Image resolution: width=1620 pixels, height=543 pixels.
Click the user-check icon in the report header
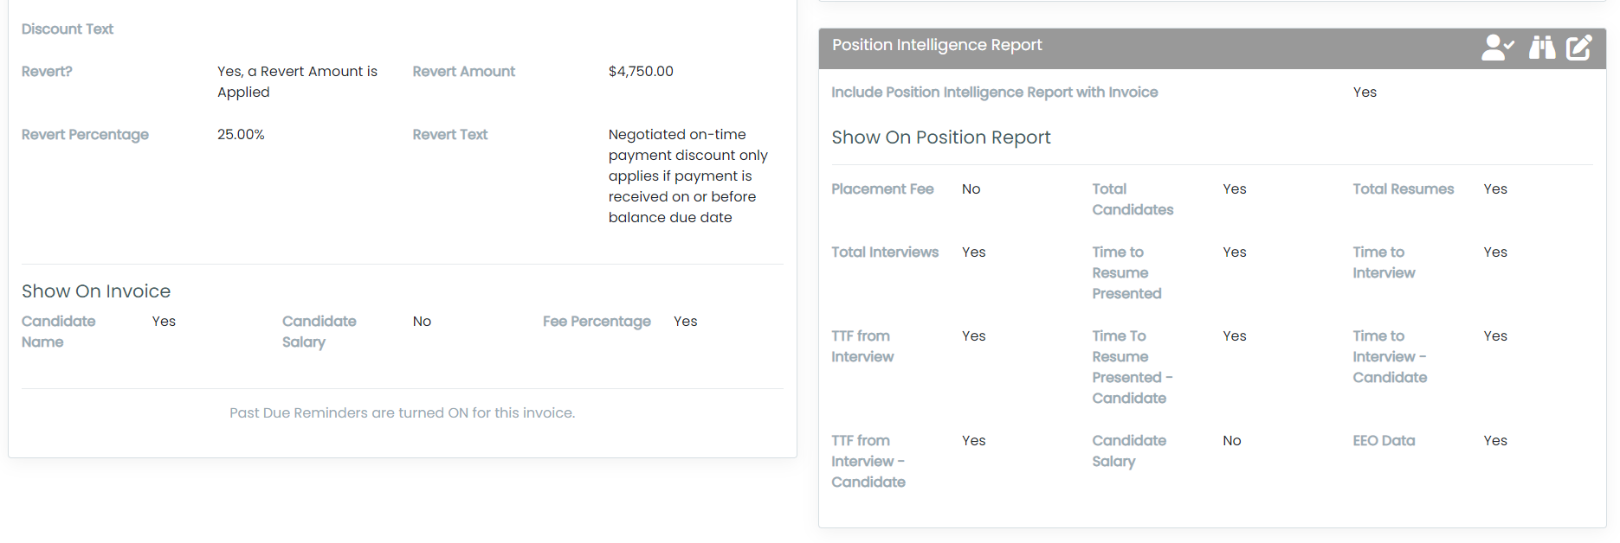coord(1497,48)
